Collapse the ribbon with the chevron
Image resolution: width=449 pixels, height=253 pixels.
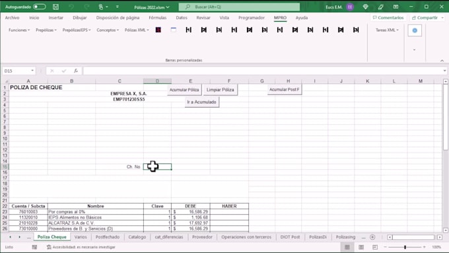click(x=442, y=61)
